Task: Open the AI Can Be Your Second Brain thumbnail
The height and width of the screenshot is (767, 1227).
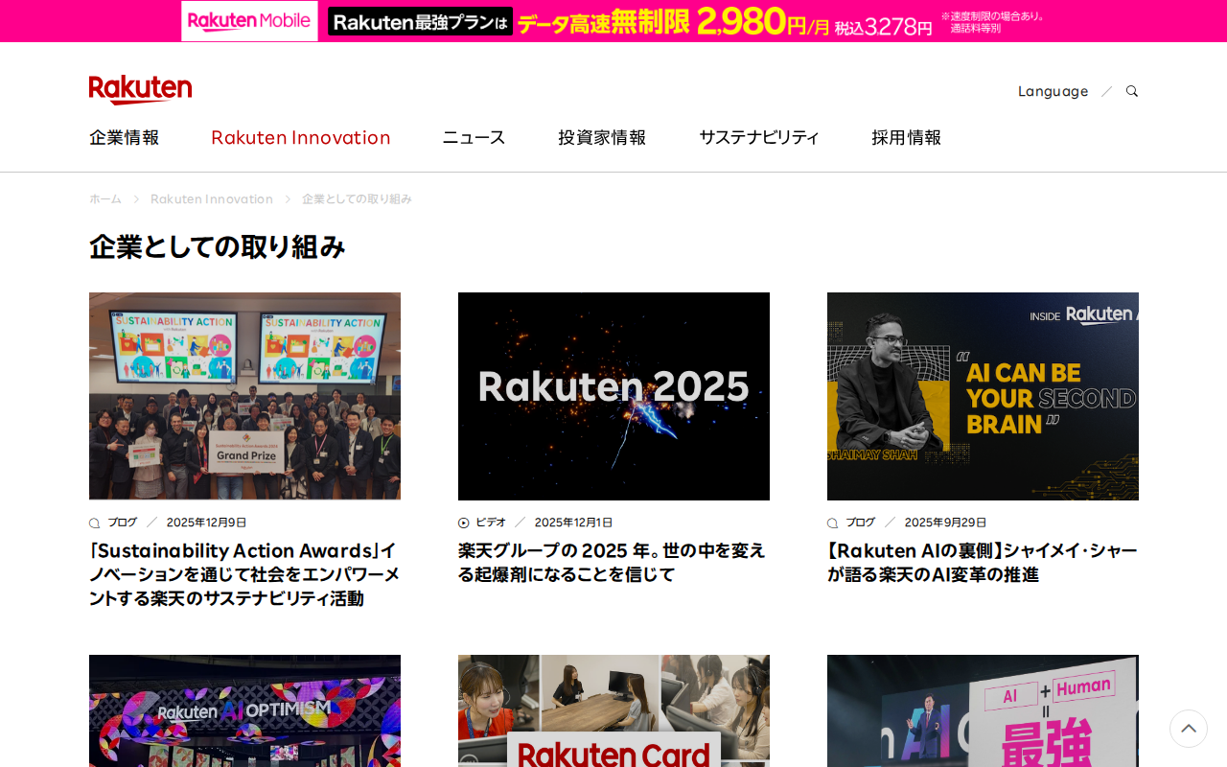Action: click(x=983, y=396)
